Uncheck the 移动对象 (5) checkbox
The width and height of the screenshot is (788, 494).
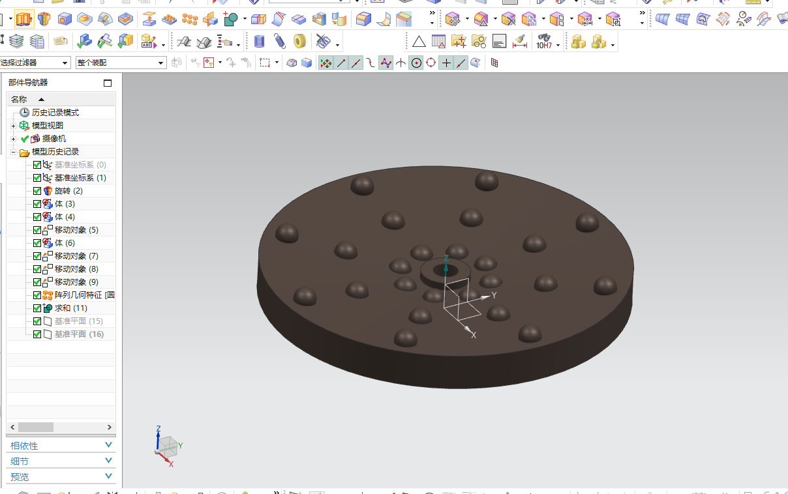(x=37, y=230)
